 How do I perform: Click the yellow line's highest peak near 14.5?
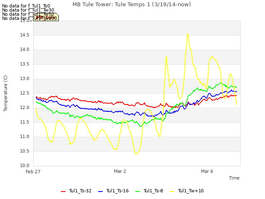188,34
